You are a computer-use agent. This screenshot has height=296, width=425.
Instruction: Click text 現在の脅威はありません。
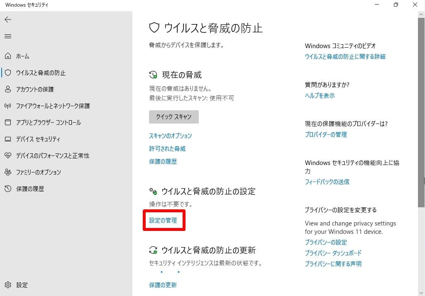coord(181,88)
